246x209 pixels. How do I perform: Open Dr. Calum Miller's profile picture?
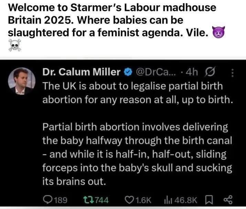coord(22,81)
